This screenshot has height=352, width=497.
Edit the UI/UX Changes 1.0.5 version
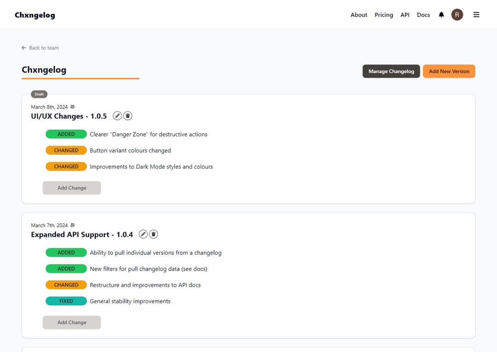[x=118, y=116]
